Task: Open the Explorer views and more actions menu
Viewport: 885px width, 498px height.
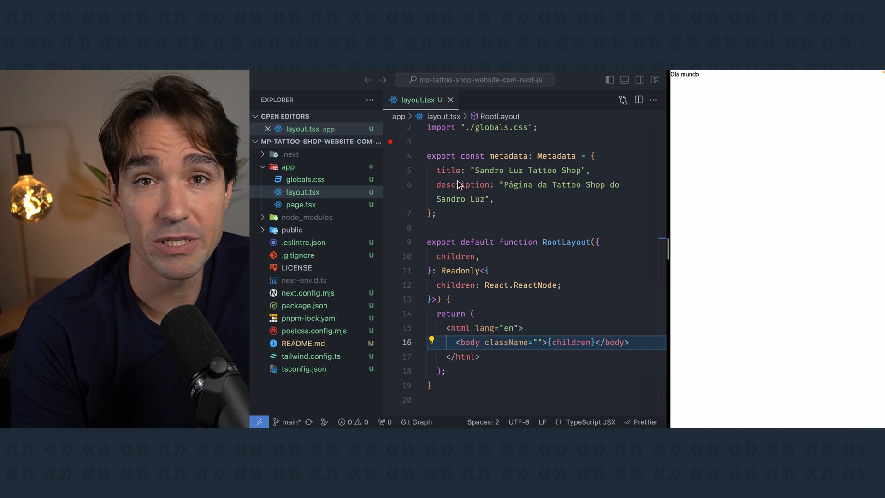Action: pos(370,100)
